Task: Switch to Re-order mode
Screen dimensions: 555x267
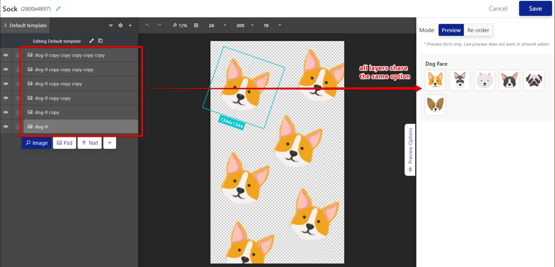Action: pyautogui.click(x=478, y=30)
